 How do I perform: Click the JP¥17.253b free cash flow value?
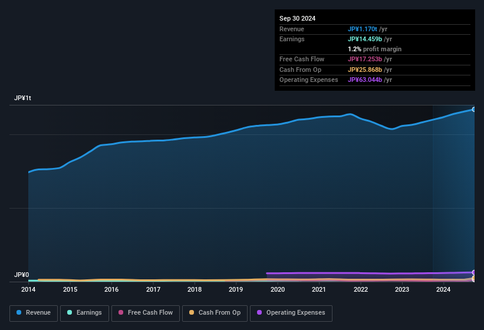365,59
